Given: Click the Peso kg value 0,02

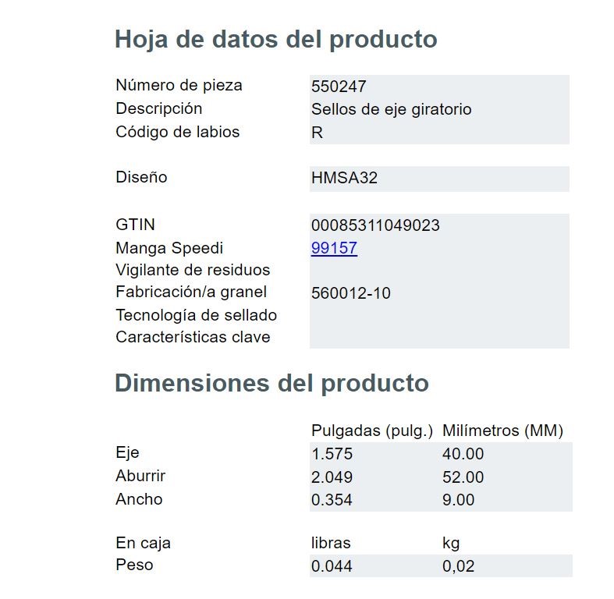Looking at the screenshot, I should tap(459, 566).
